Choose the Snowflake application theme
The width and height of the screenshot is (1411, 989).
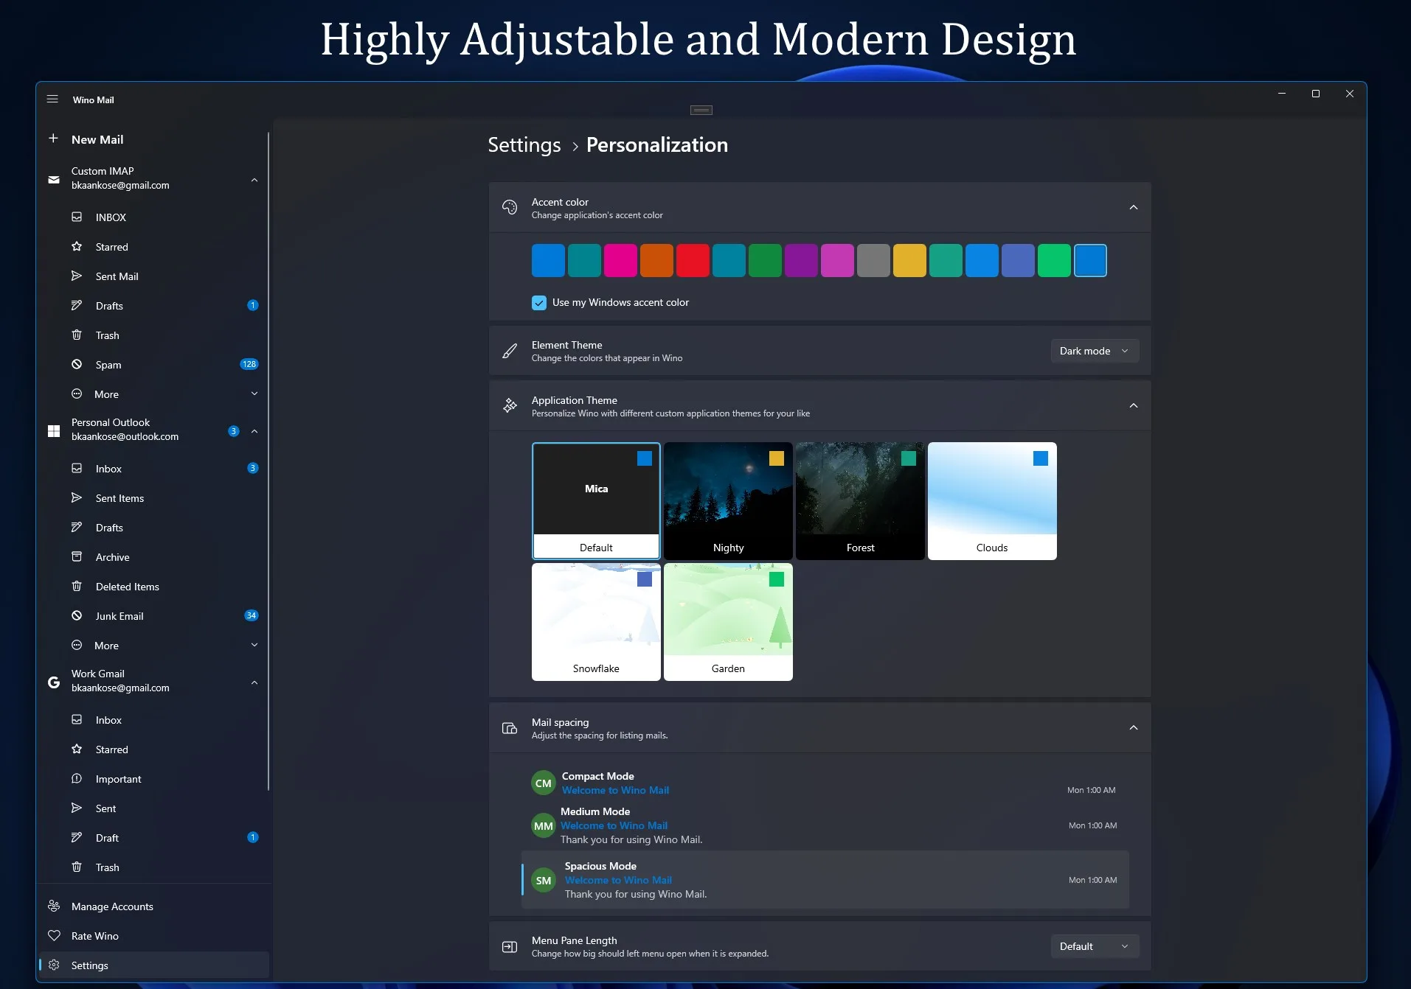(596, 621)
